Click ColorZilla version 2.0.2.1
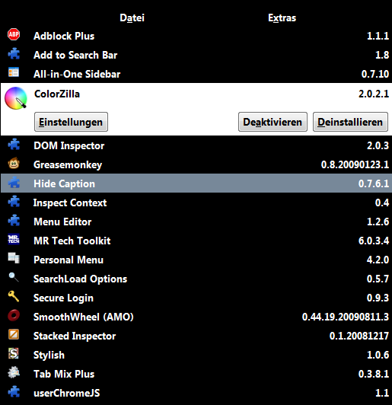Image resolution: width=392 pixels, height=405 pixels. point(374,94)
